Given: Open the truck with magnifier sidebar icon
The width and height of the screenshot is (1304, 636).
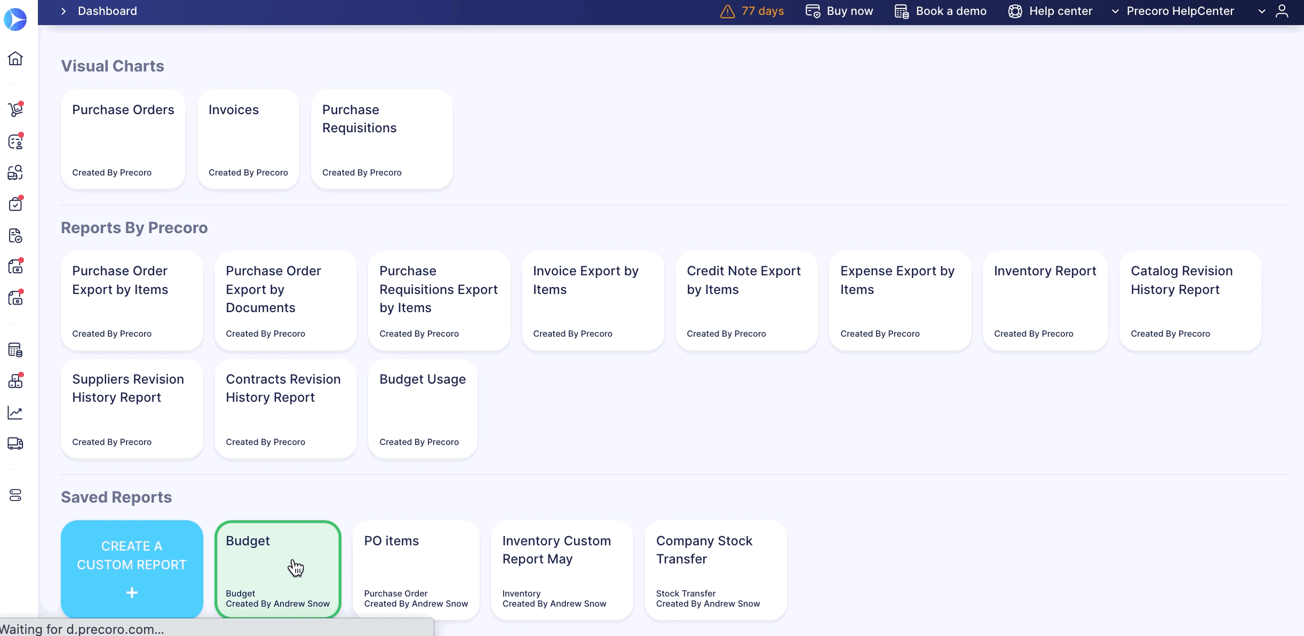Looking at the screenshot, I should pos(15,172).
